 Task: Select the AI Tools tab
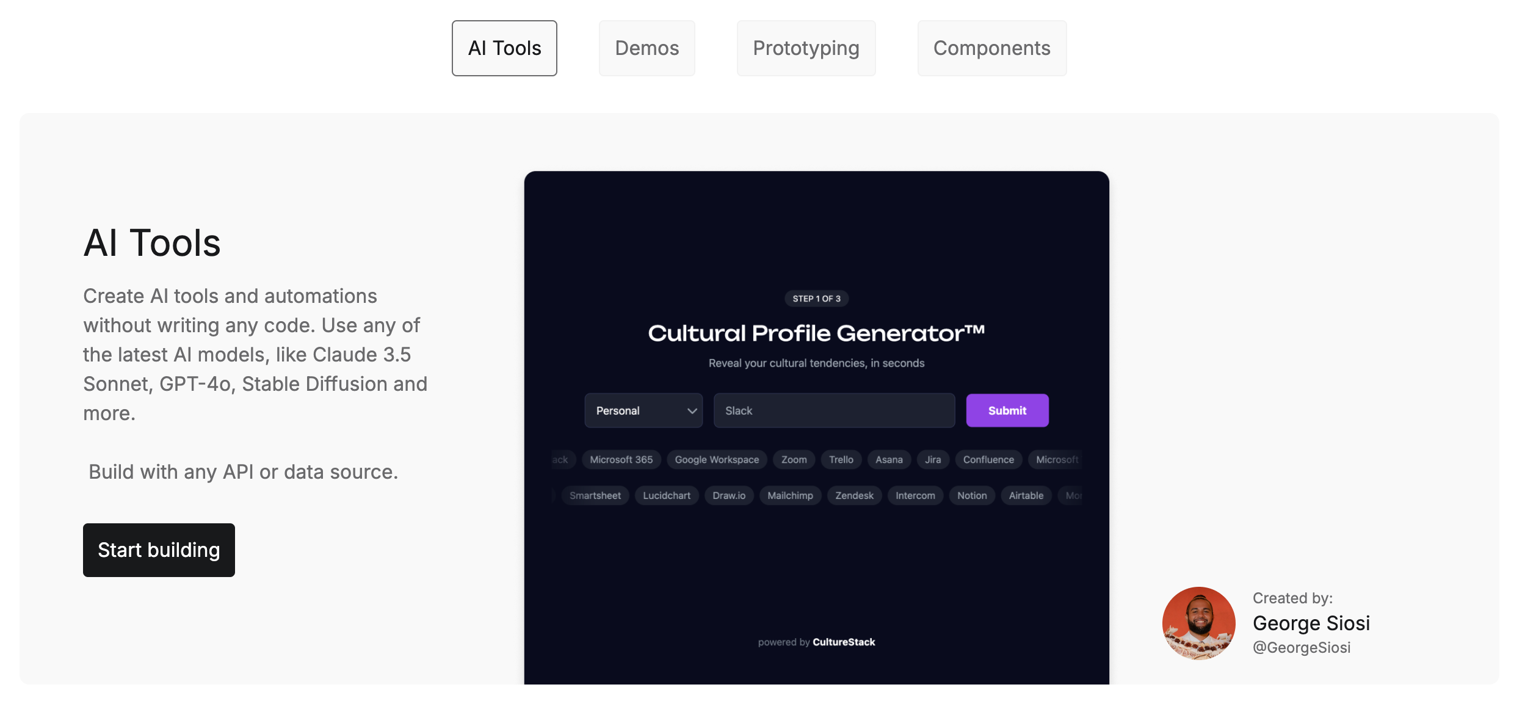(x=504, y=48)
